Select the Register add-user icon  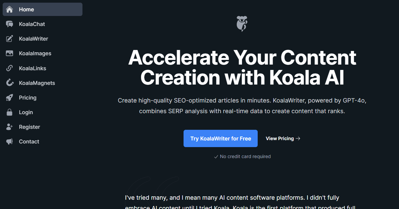pyautogui.click(x=9, y=127)
